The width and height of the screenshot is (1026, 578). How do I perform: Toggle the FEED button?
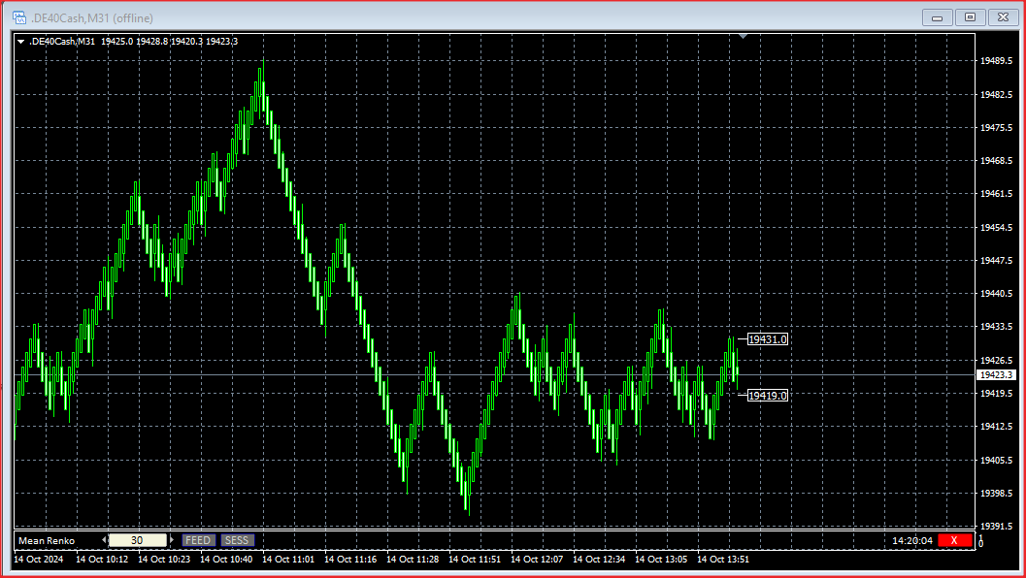(198, 540)
